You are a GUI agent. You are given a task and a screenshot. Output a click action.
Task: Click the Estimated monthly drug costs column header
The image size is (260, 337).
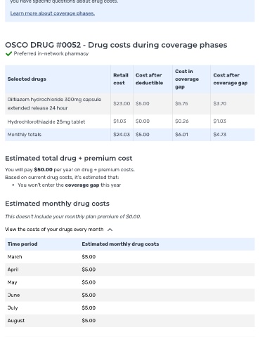[x=120, y=244]
